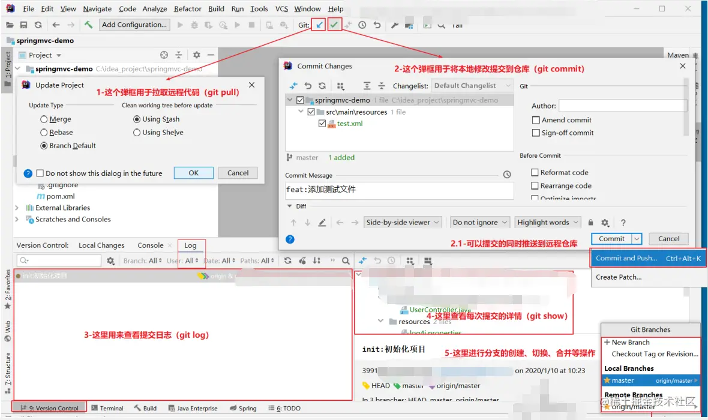Open Project panel settings gear

(196, 55)
